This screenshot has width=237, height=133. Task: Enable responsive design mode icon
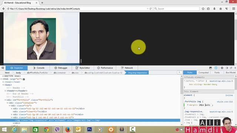[216, 68]
